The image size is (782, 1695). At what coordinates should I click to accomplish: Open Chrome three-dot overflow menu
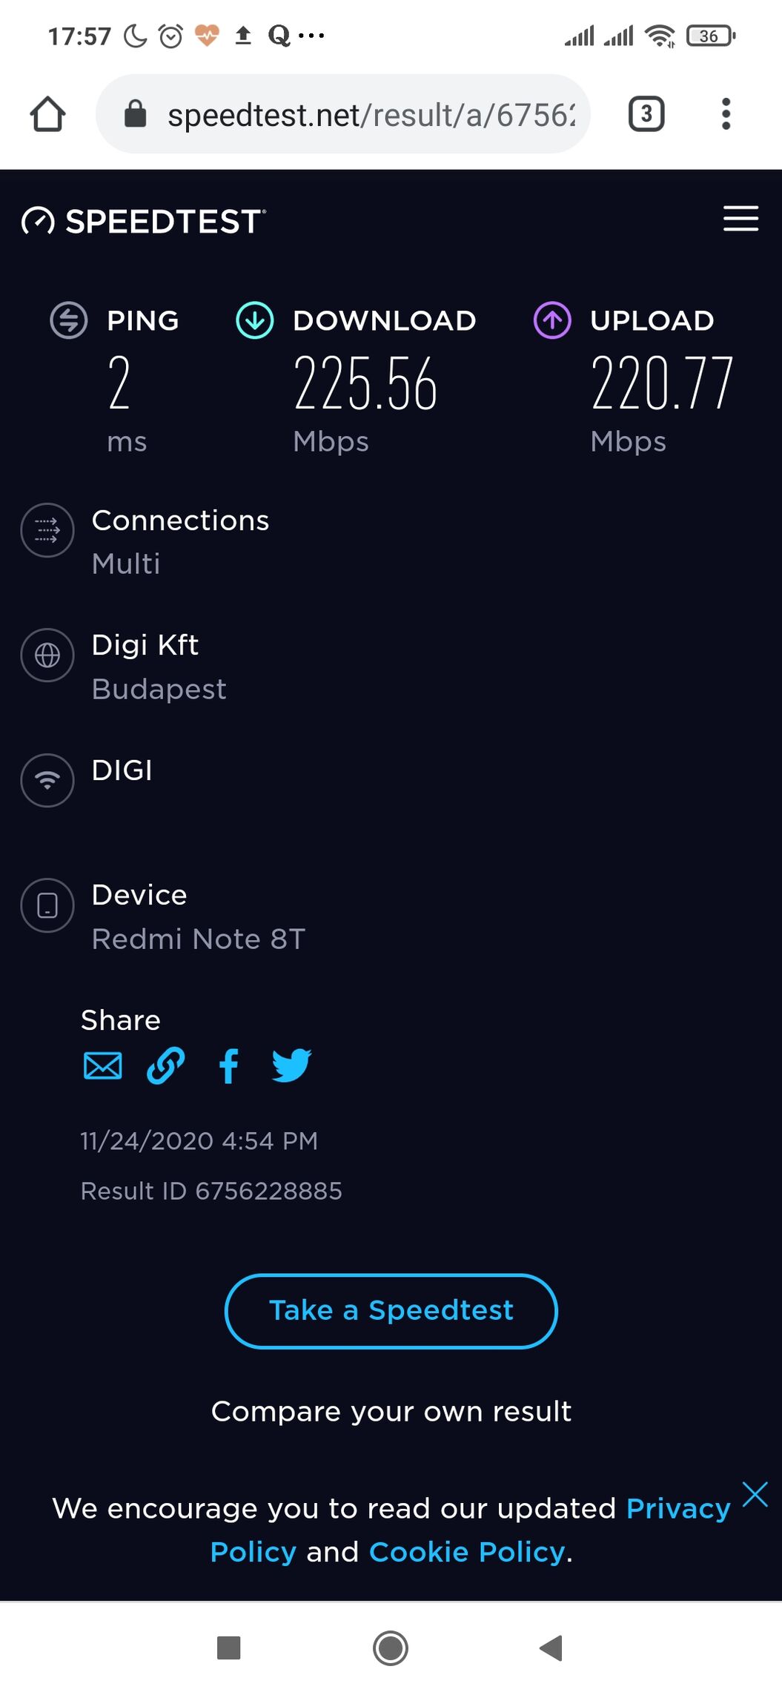coord(726,114)
